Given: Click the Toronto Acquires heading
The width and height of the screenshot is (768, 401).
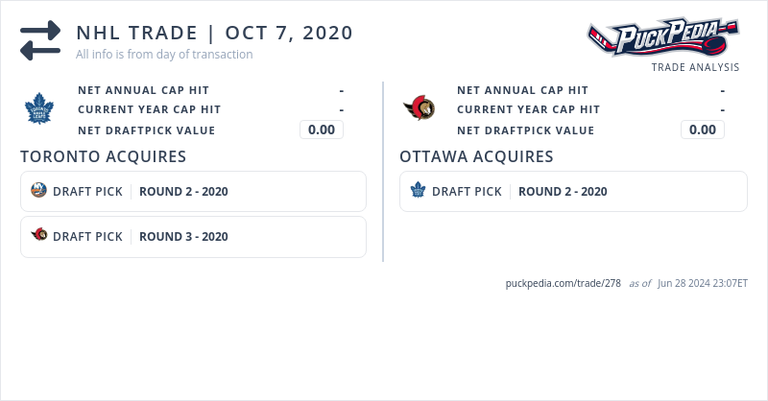Looking at the screenshot, I should point(103,156).
